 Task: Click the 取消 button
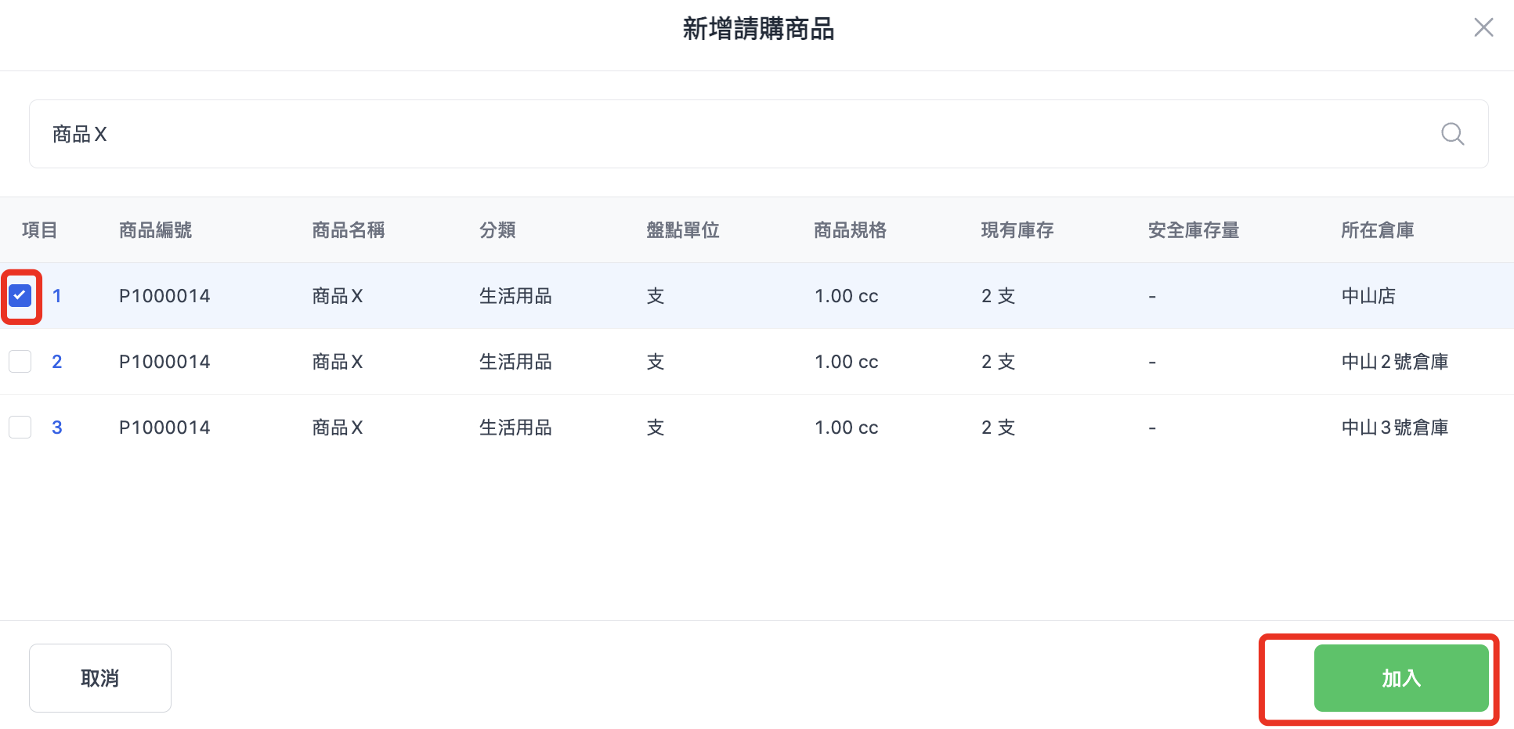click(100, 678)
